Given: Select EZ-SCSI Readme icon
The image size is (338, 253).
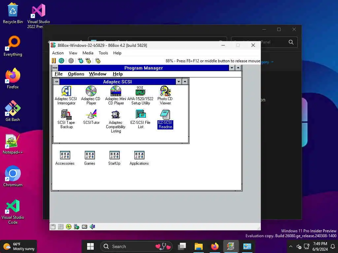Looking at the screenshot, I should tap(165, 119).
